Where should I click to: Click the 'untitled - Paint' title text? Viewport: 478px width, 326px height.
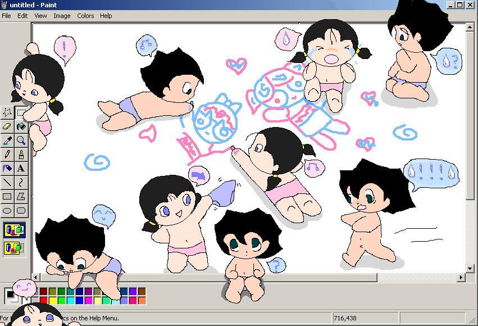(x=33, y=5)
